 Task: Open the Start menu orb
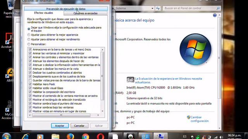(6, 136)
